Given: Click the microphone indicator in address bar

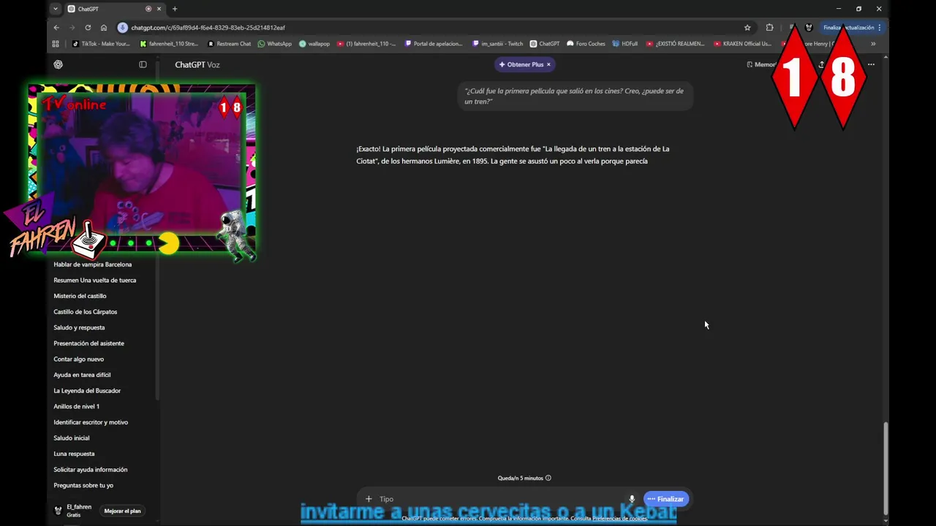Looking at the screenshot, I should click(x=123, y=28).
